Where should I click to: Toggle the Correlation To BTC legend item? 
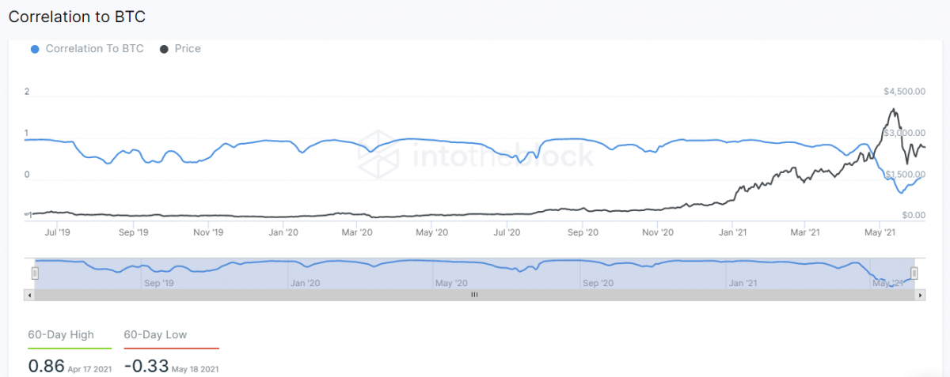click(94, 49)
